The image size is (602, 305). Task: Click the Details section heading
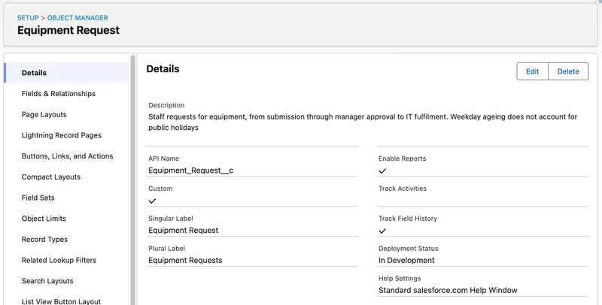point(163,69)
